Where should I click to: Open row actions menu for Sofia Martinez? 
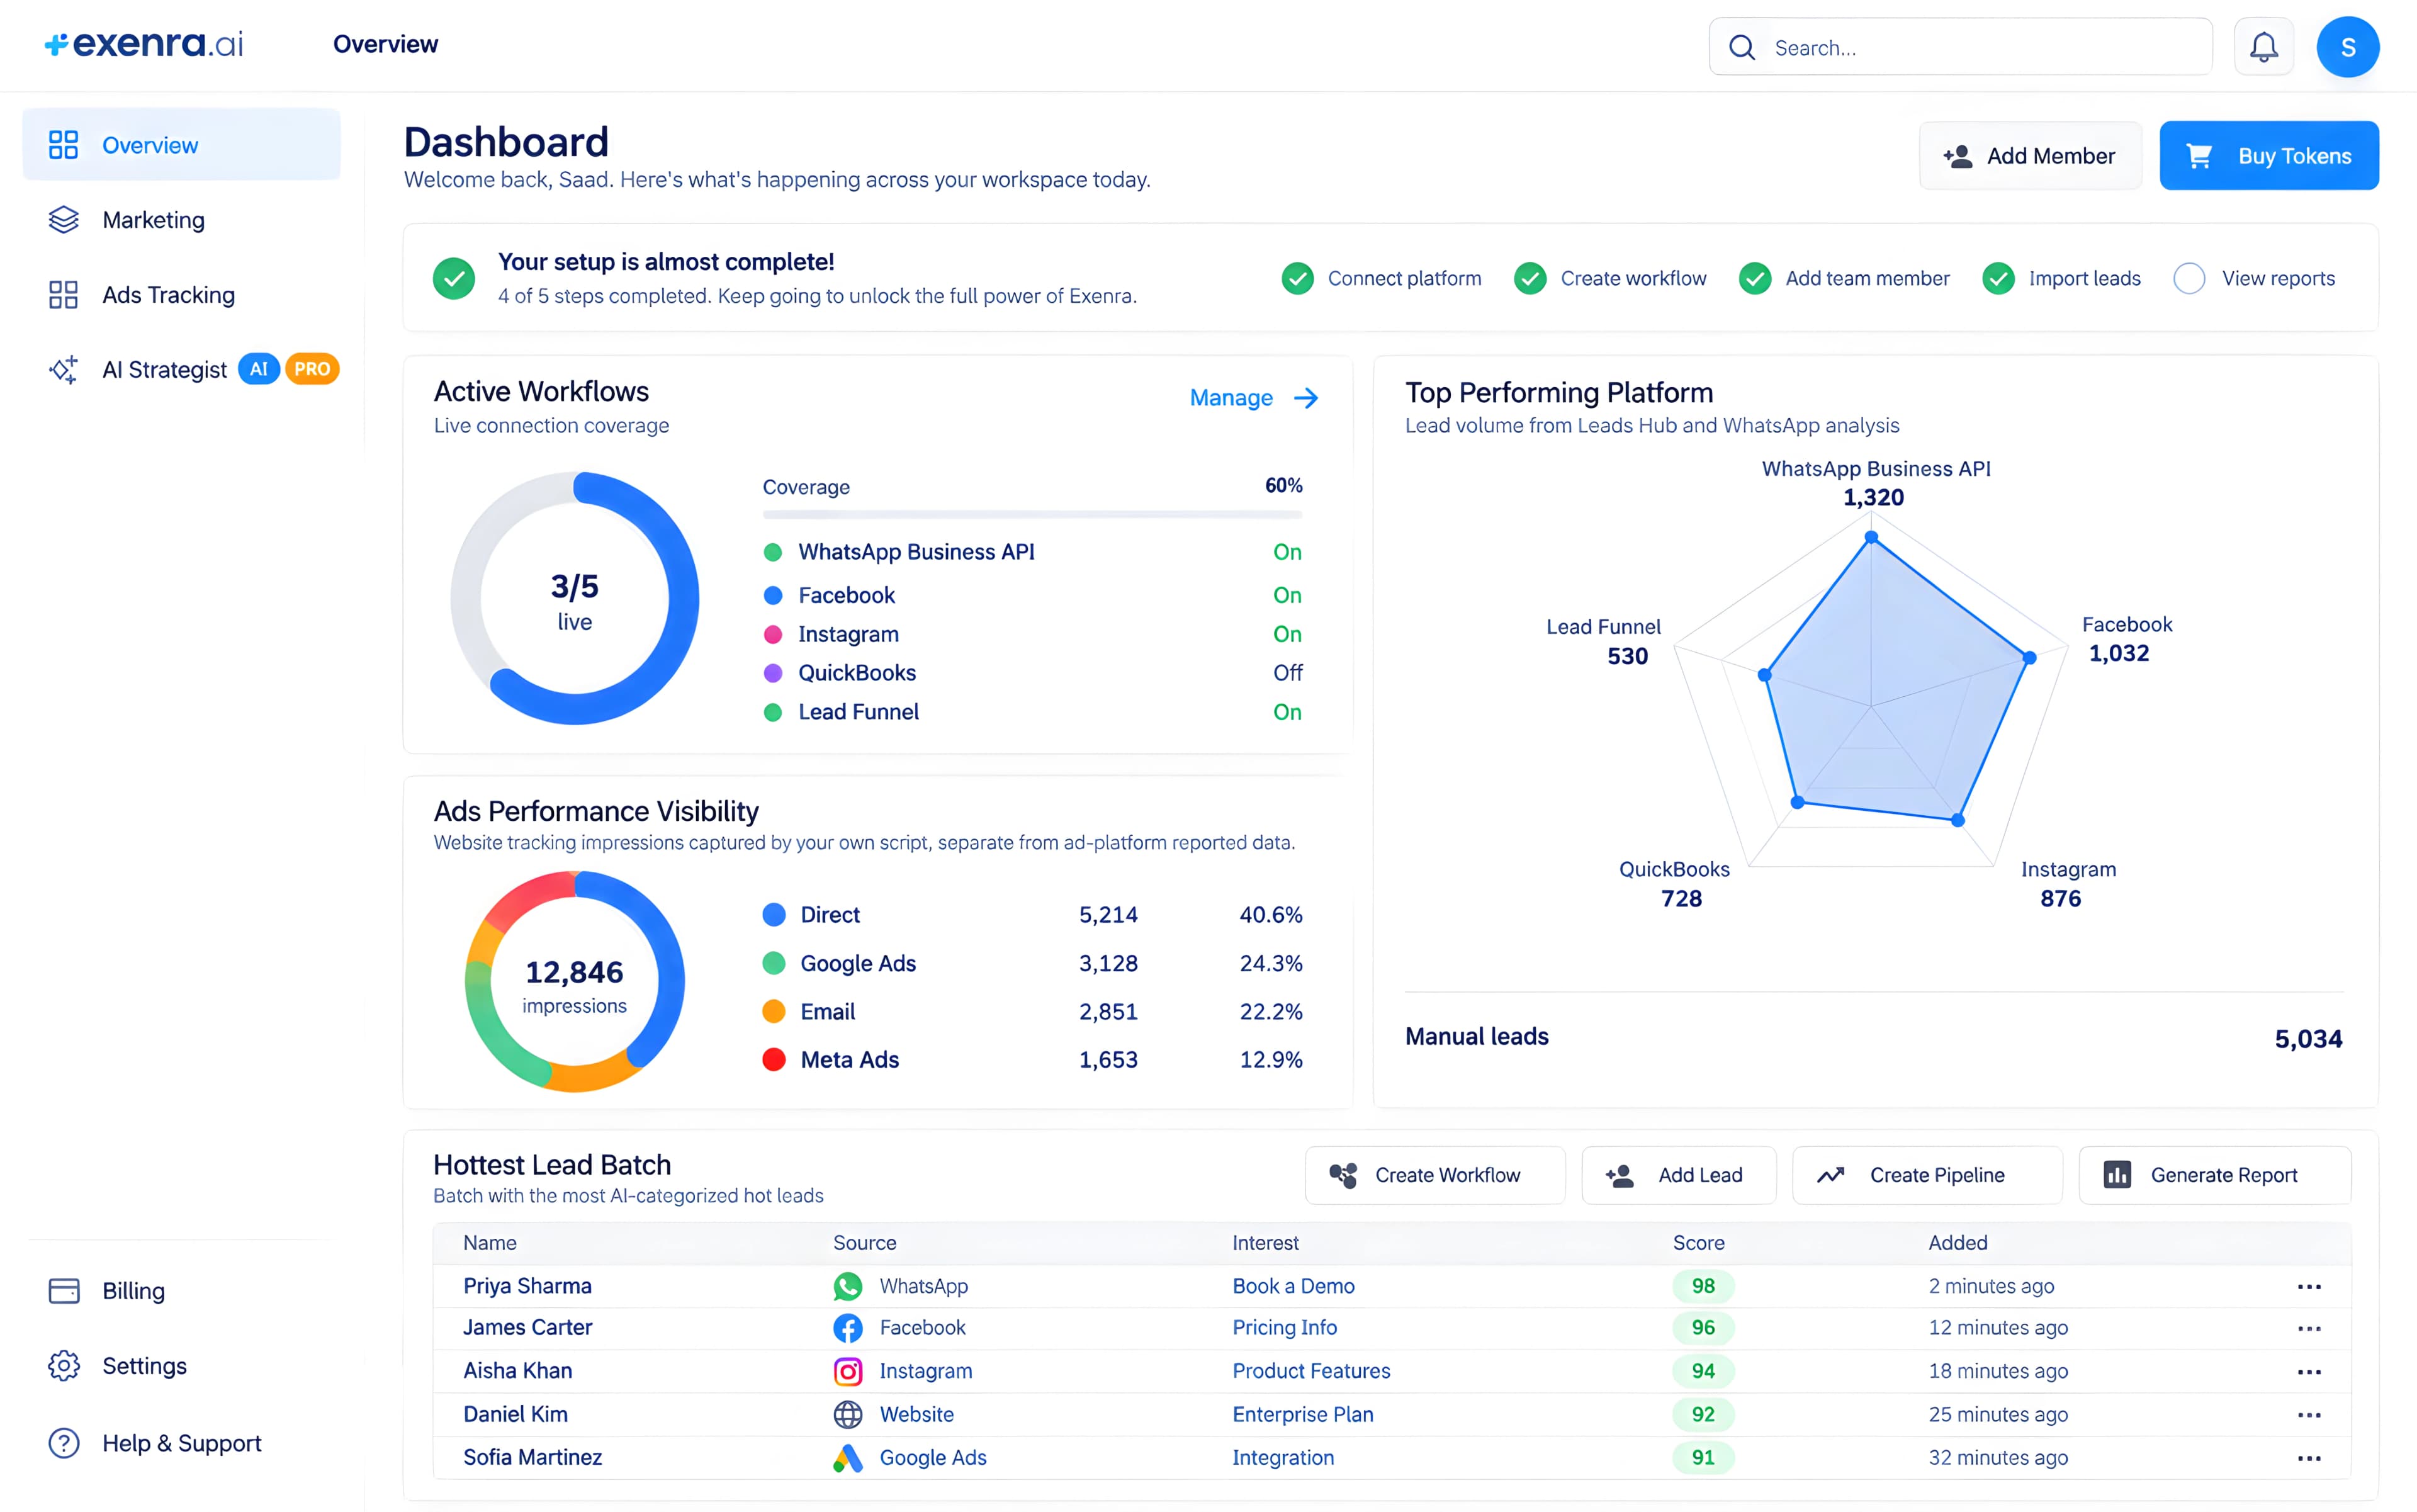tap(2309, 1458)
